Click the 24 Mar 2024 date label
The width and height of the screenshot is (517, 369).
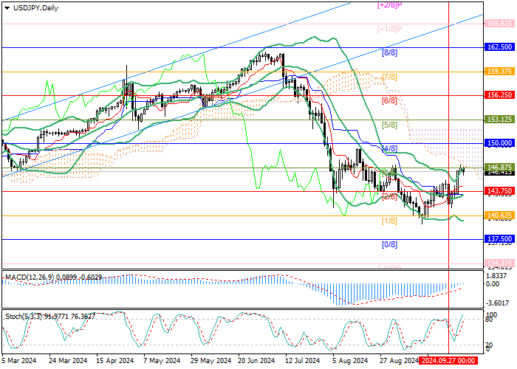(68, 360)
